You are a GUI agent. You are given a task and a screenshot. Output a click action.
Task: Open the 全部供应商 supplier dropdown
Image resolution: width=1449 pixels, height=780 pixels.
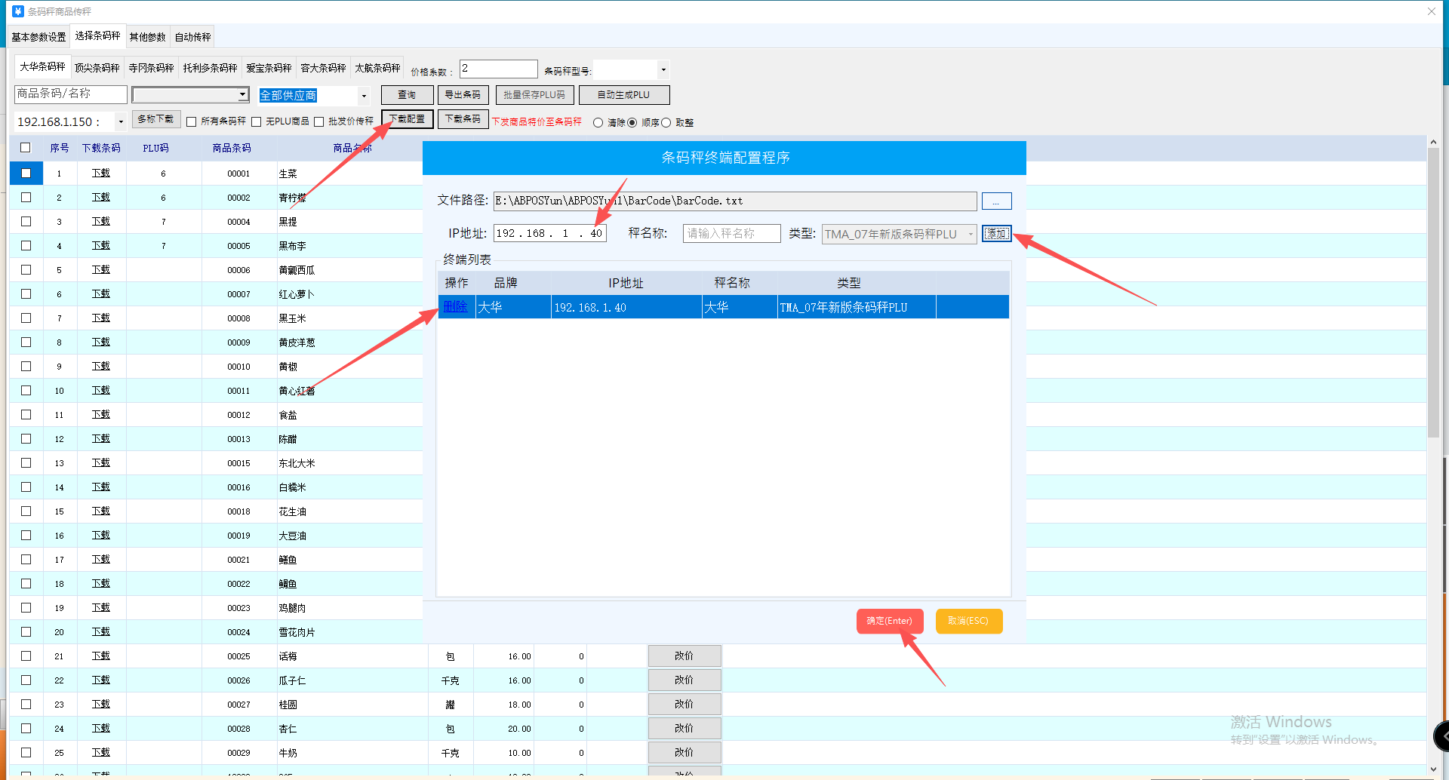[x=364, y=96]
